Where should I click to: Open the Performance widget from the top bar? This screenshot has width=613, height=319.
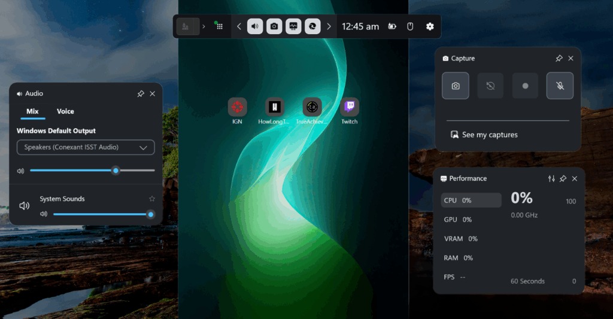coord(293,26)
